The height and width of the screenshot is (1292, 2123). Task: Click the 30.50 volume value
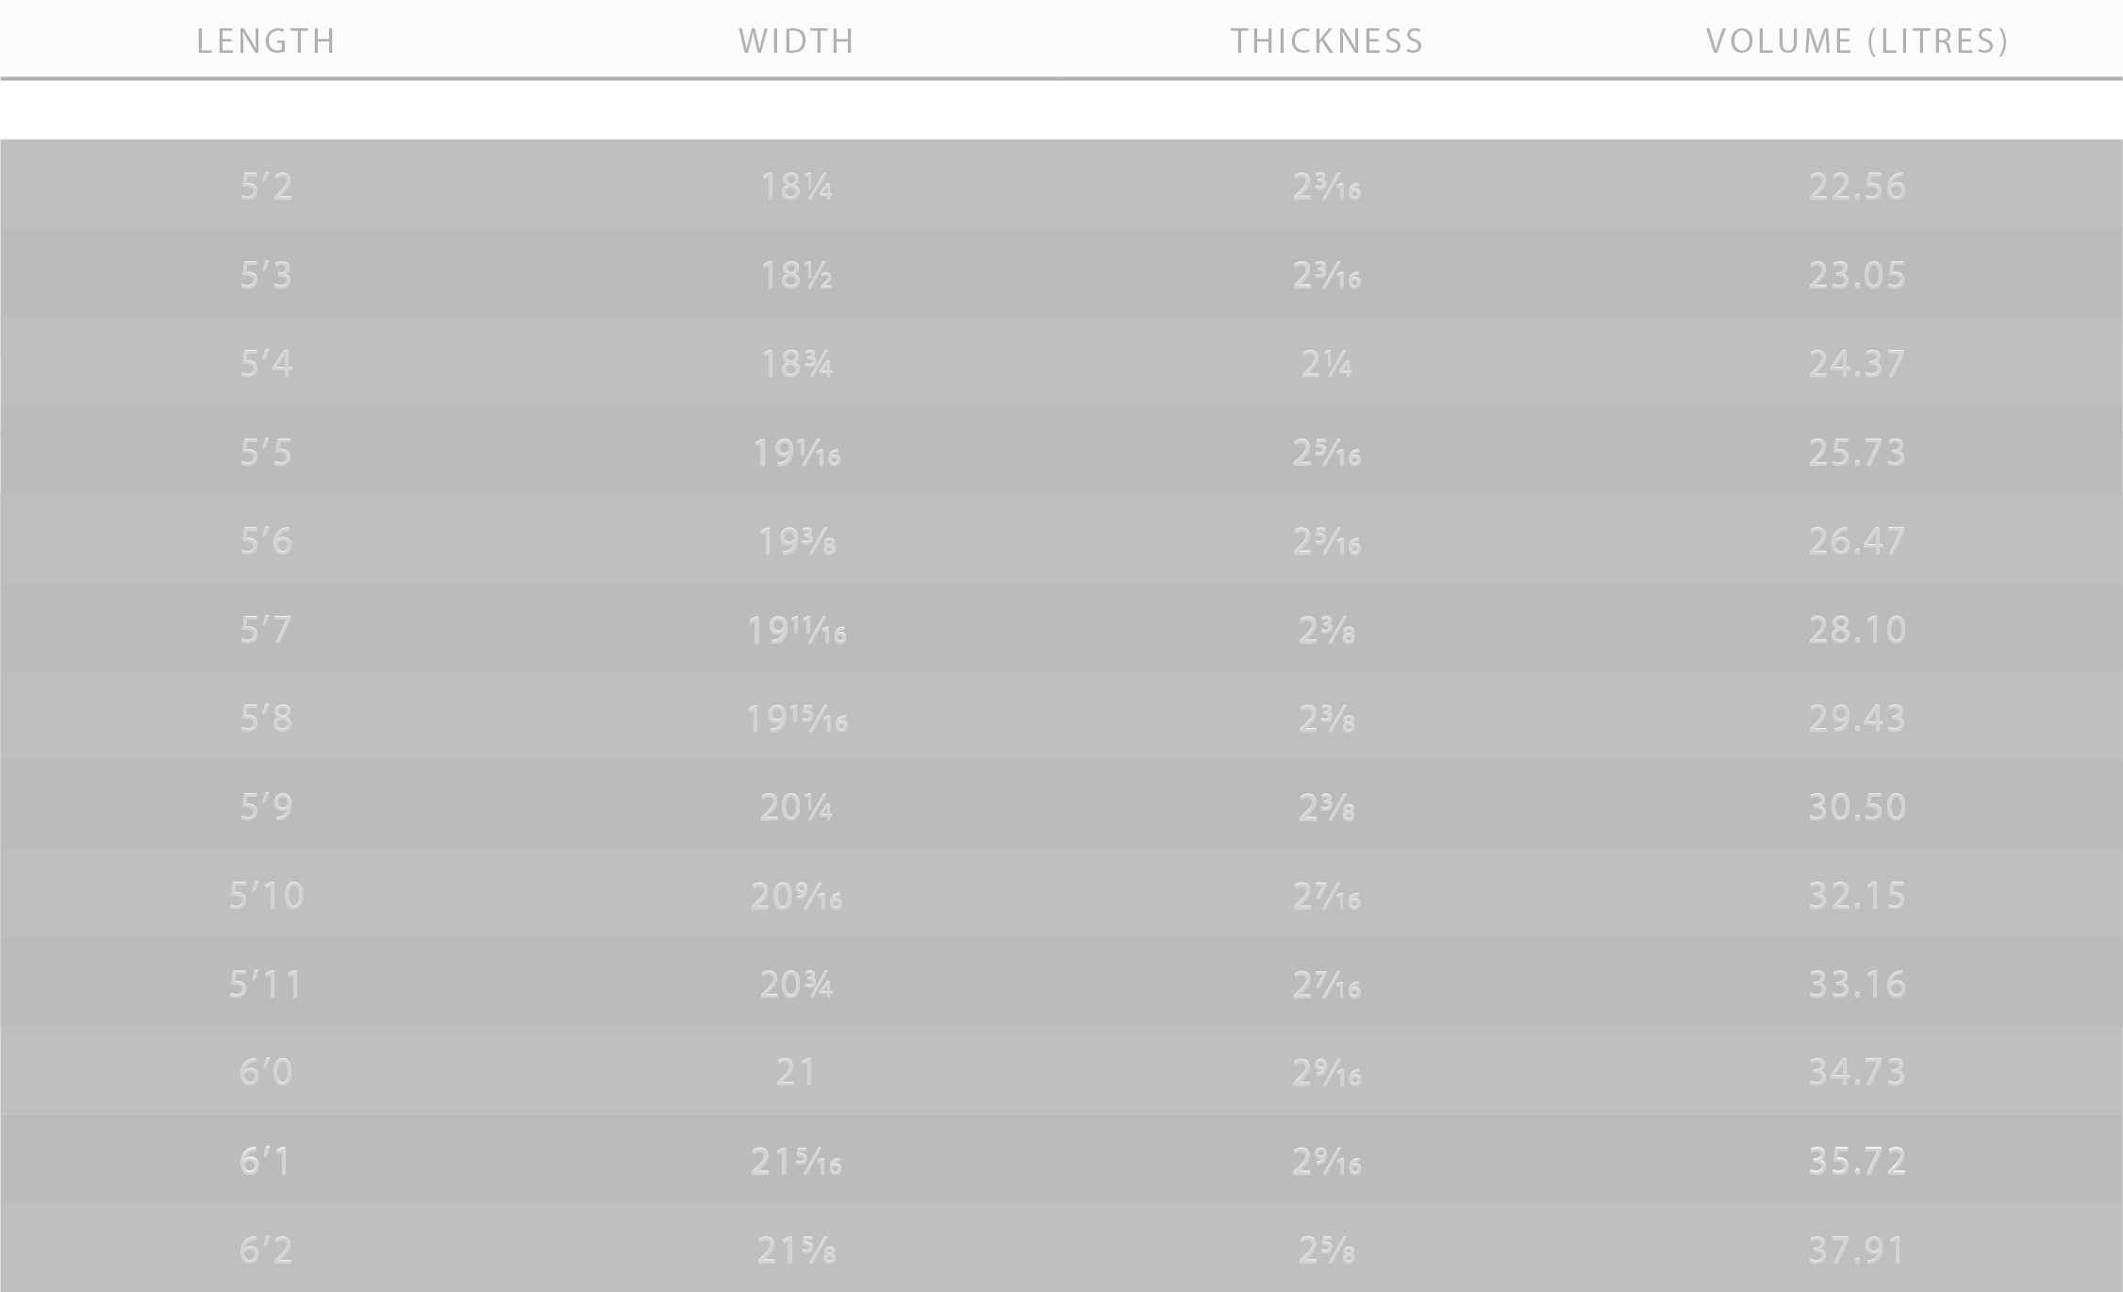tap(1858, 807)
